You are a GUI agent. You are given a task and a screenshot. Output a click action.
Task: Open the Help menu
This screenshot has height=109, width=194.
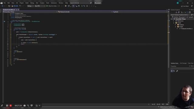pos(67,3)
